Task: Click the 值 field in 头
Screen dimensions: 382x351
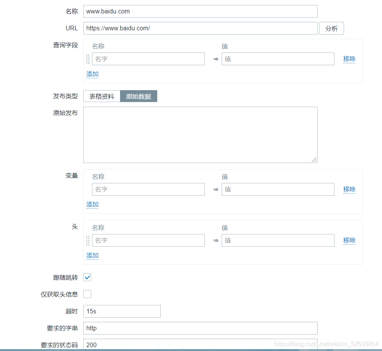Action: [278, 241]
